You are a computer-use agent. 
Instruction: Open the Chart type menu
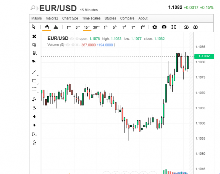click(x=70, y=18)
